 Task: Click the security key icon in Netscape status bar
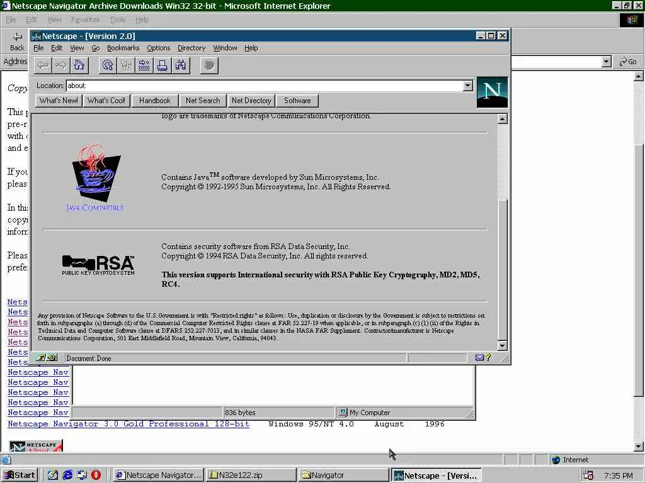pyautogui.click(x=46, y=358)
